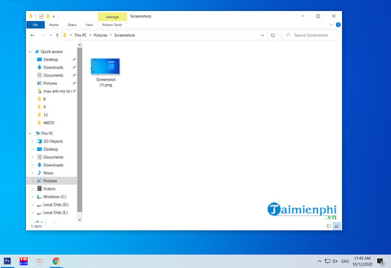Open the TG app taskbar icon
The width and height of the screenshot is (391, 268).
pos(23,261)
